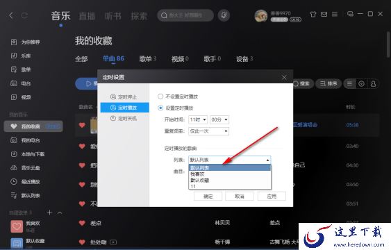Screen dimensions: 391x250
Task: Open the mail messages icon
Action: (324, 14)
